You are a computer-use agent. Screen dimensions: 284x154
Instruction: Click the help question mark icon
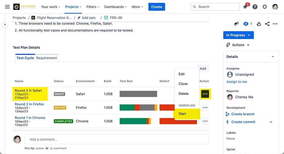point(255,7)
